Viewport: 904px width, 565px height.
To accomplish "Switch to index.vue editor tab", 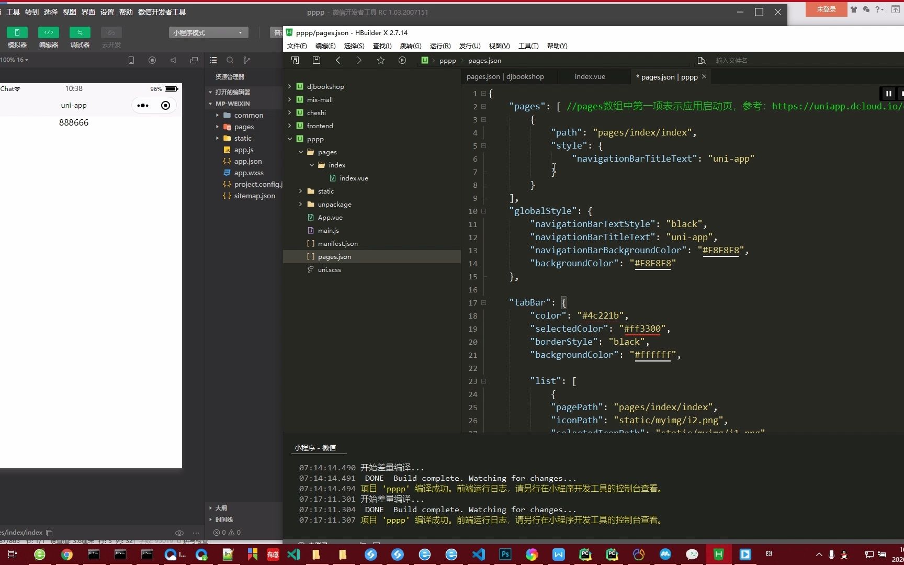I will 590,77.
